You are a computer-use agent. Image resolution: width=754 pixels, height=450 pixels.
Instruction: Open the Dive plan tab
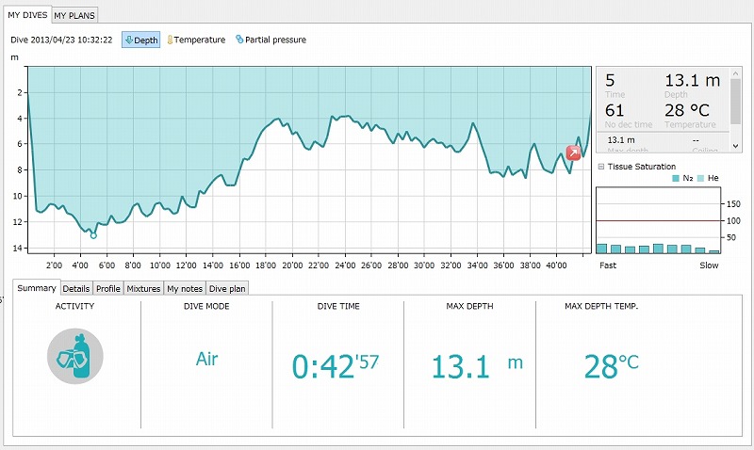(x=227, y=288)
